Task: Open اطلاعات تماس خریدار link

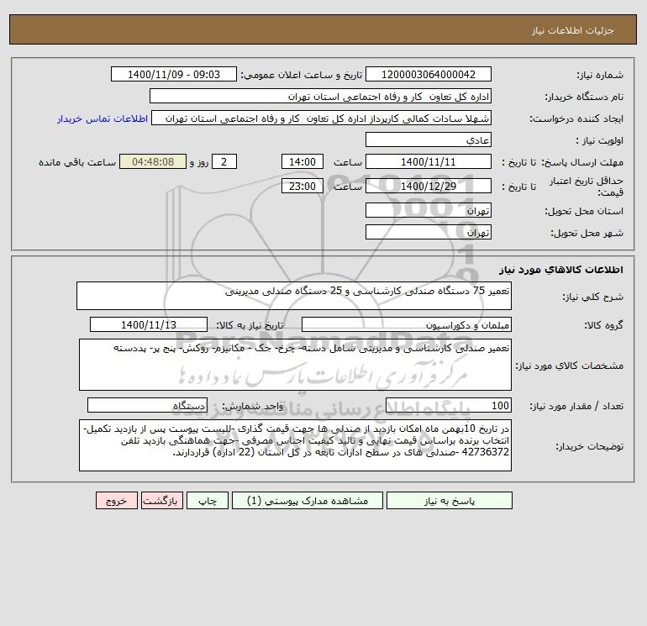Action: (103, 118)
